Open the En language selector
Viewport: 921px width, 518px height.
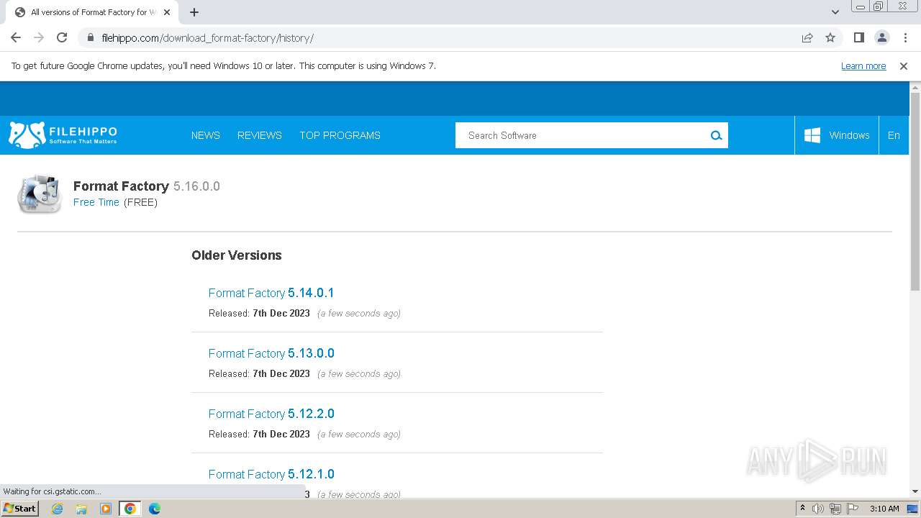point(894,135)
